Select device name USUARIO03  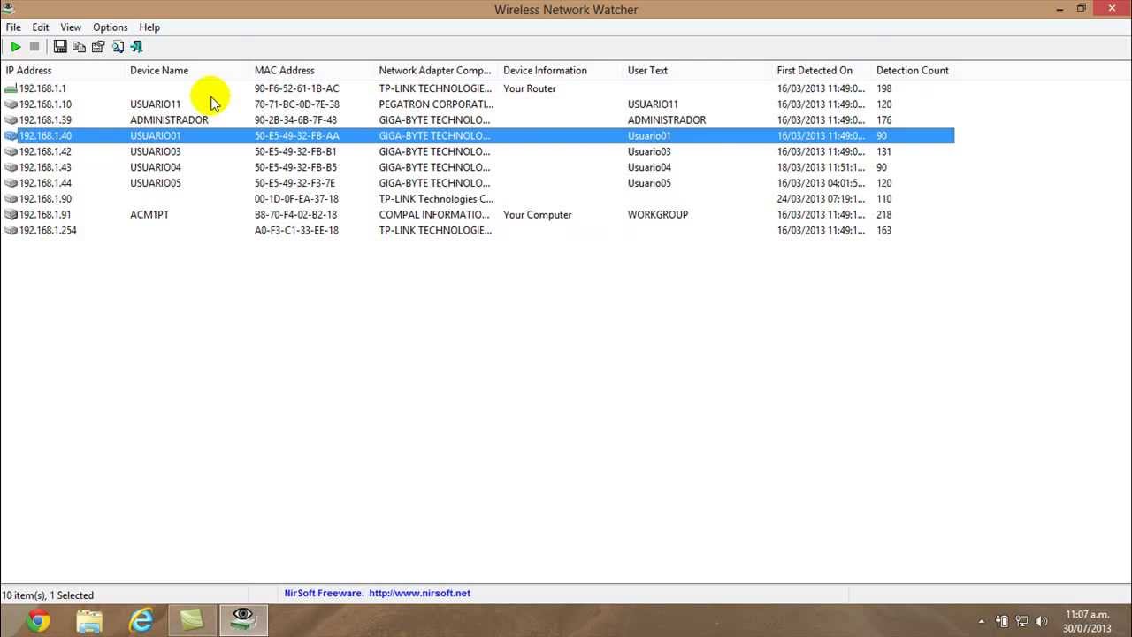[156, 151]
